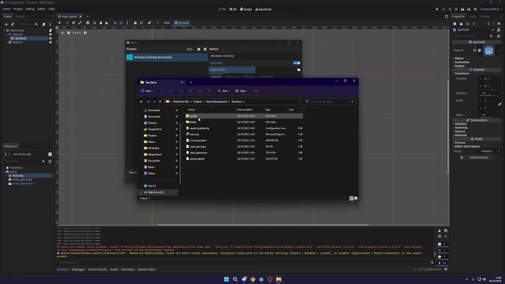The width and height of the screenshot is (505, 284).
Task: Open the Script empty dropdown in Inspector
Action: pos(488,151)
